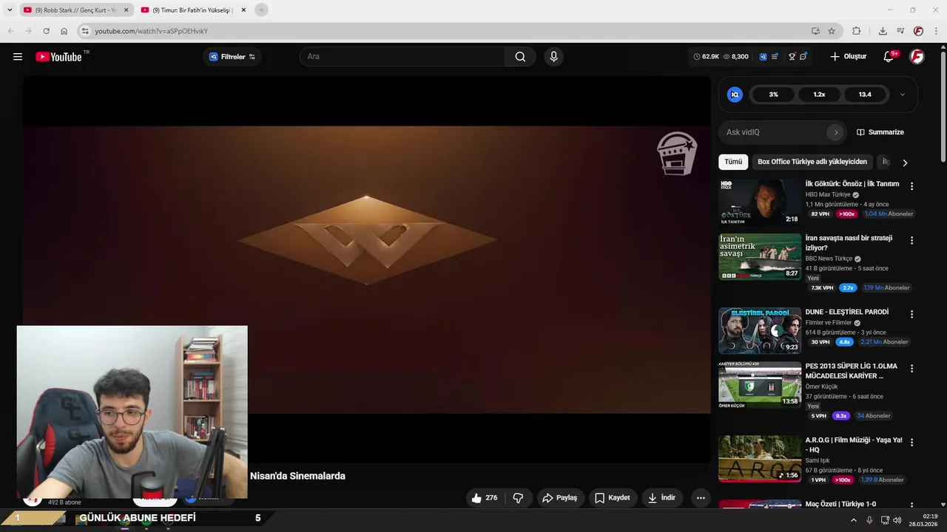Click the youtube.com address bar URL
This screenshot has width=947, height=532.
151,31
